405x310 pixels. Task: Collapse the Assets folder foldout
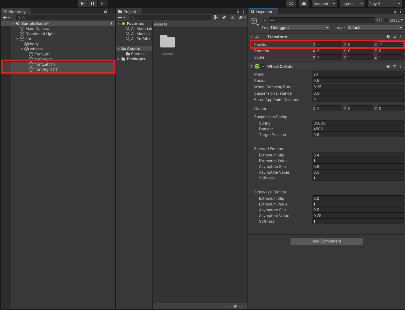point(119,49)
